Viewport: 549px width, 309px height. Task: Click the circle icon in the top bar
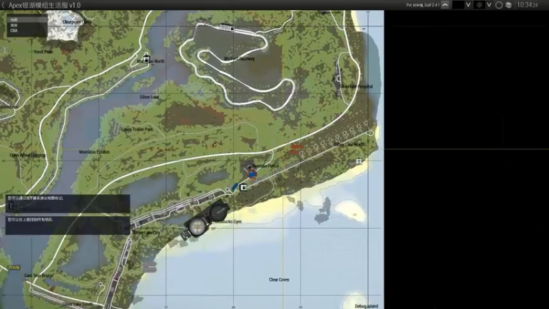[x=499, y=5]
